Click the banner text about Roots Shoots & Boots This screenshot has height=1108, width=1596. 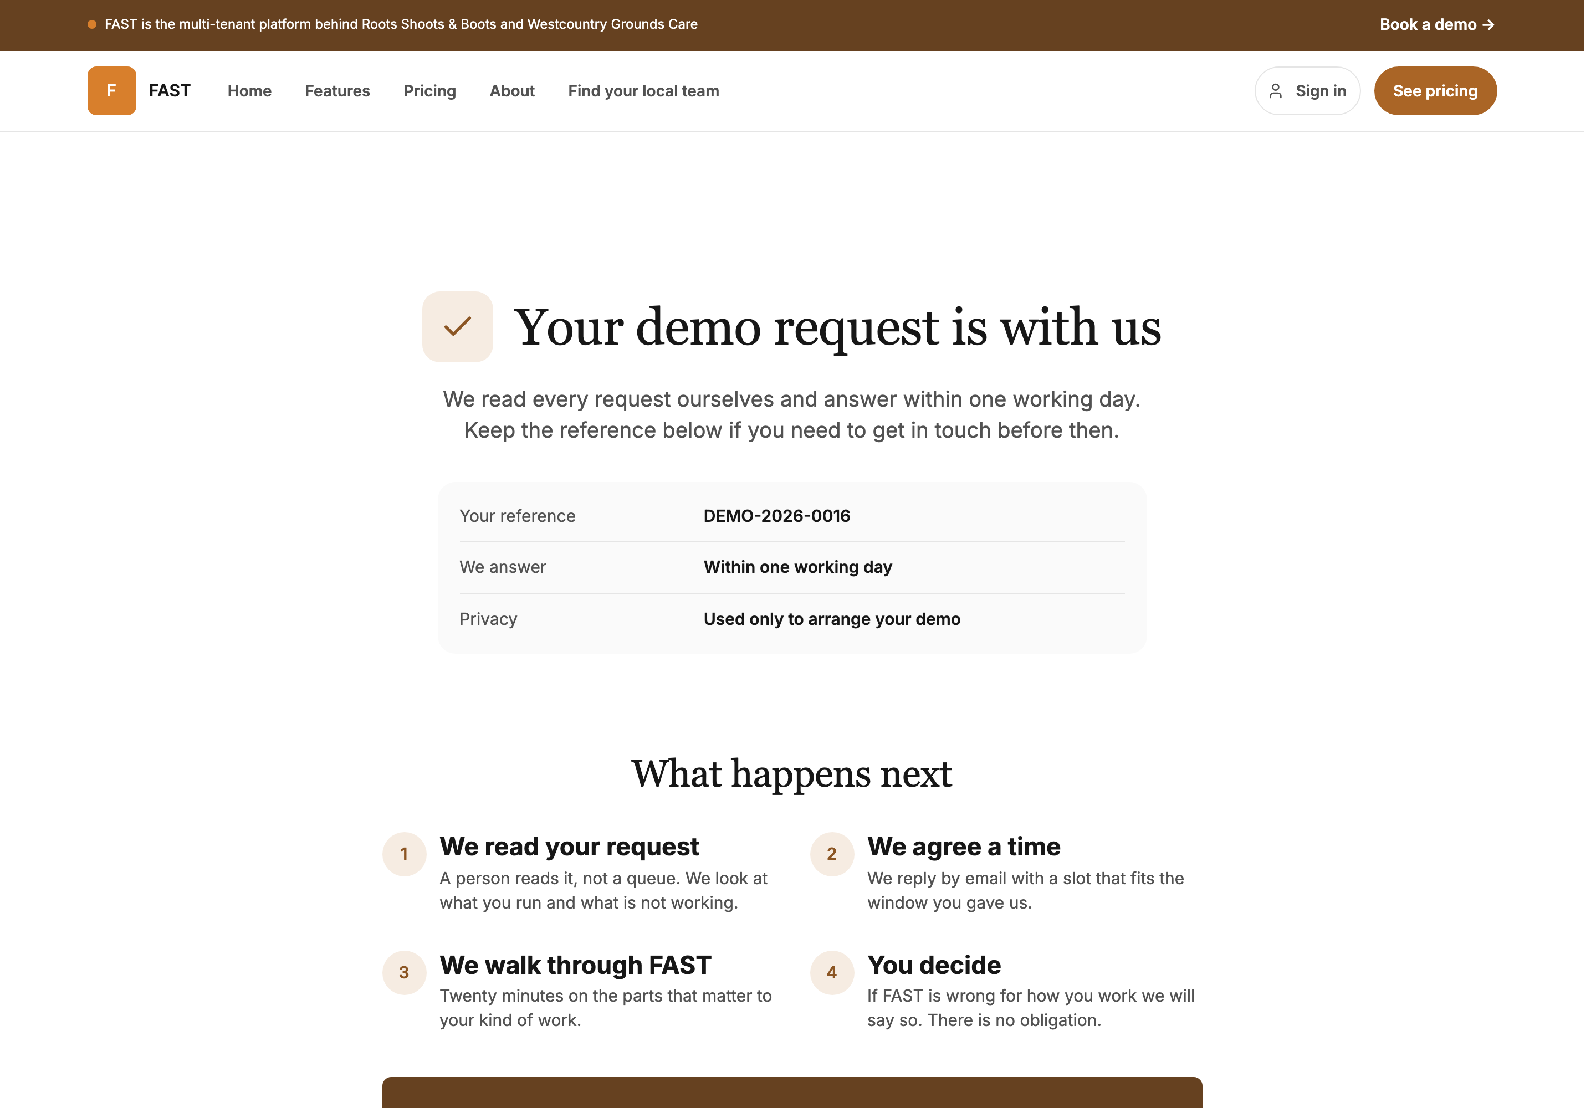pyautogui.click(x=401, y=24)
